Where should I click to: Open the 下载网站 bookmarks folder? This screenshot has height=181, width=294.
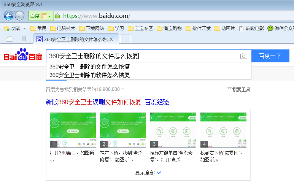(x=92, y=29)
